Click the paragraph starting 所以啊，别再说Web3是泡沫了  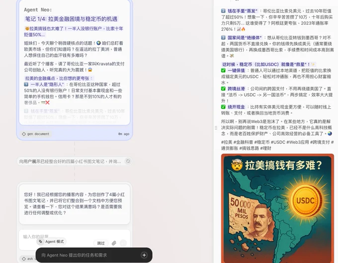click(276, 128)
